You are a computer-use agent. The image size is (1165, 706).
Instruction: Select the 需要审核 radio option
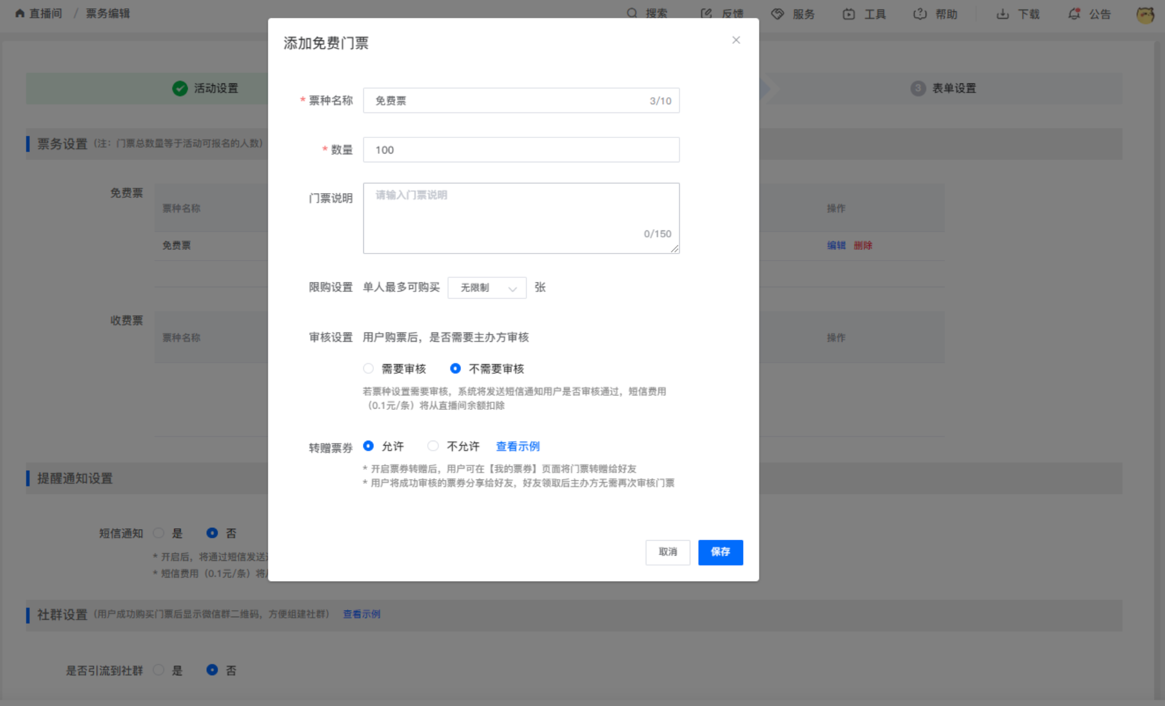click(x=369, y=368)
